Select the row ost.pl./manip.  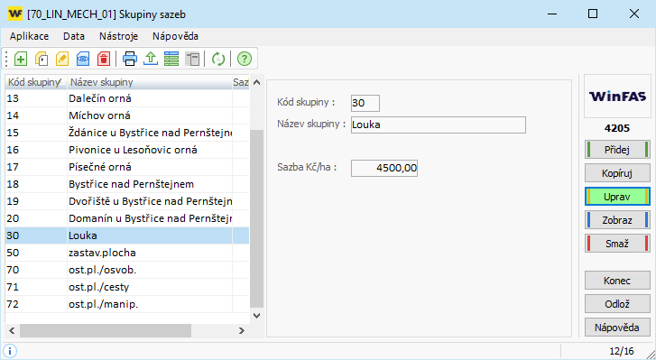point(127,304)
